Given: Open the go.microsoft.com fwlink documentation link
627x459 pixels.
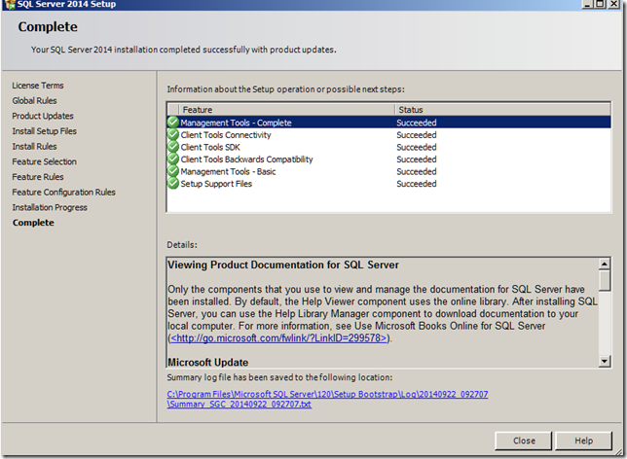Looking at the screenshot, I should click(x=278, y=338).
